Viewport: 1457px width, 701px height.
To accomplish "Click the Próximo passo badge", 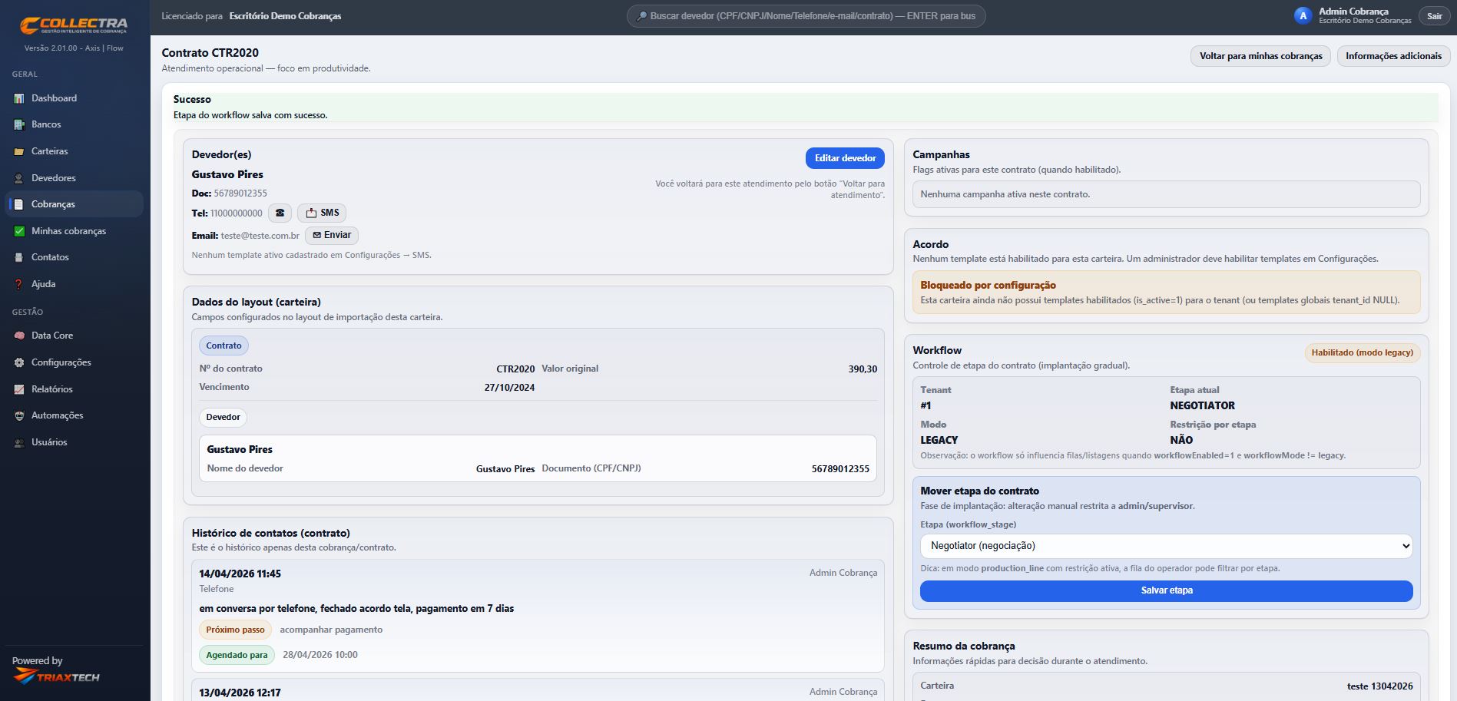I will click(235, 630).
